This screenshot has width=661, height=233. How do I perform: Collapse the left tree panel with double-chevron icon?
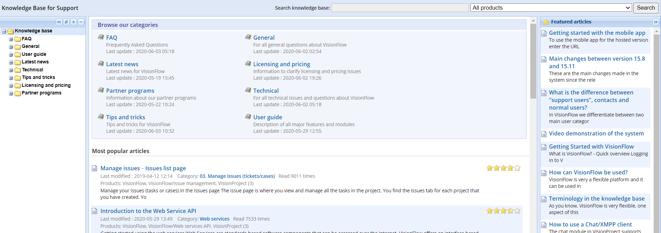coord(59,22)
